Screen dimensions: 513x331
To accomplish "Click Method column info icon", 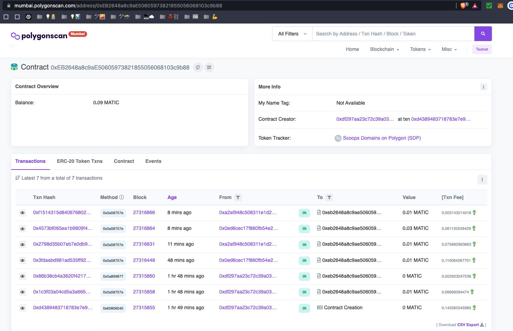I will 121,197.
